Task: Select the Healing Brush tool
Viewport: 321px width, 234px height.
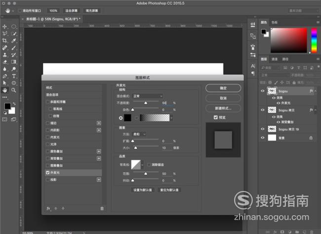Action: pyautogui.click(x=4, y=48)
